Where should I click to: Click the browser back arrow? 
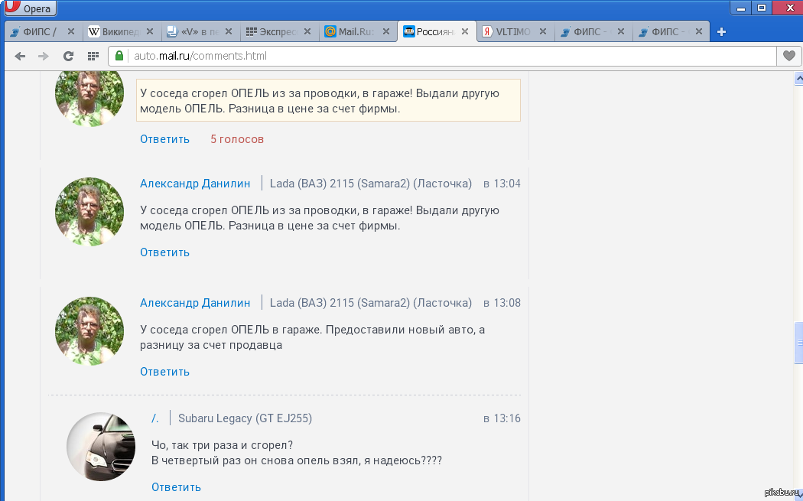coord(20,56)
